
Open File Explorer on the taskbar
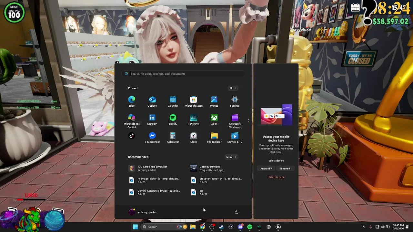click(193, 227)
